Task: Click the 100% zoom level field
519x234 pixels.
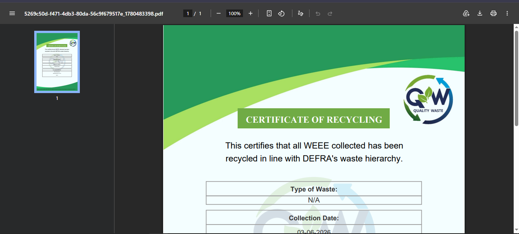Action: [x=235, y=13]
